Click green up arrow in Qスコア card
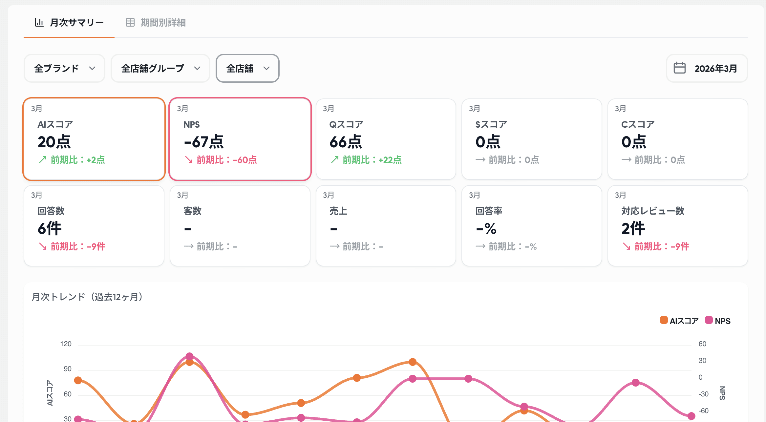 point(334,160)
